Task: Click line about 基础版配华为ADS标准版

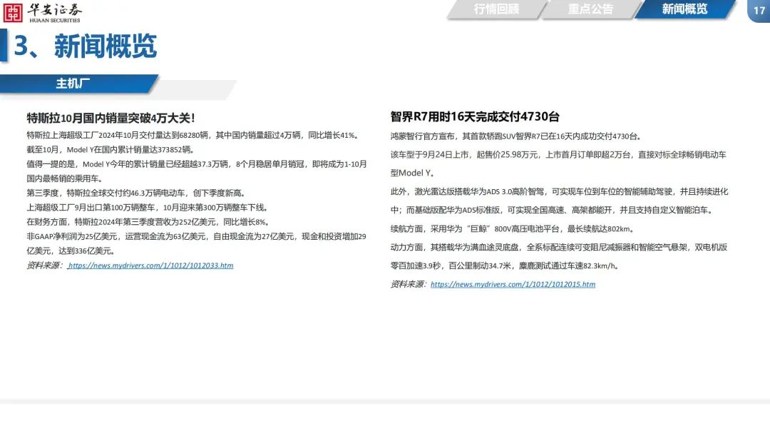Action: [551, 211]
